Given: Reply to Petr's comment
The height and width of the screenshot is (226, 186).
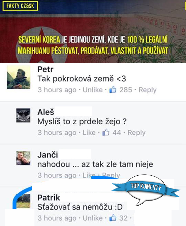Looking at the screenshot, I should coord(147,90).
